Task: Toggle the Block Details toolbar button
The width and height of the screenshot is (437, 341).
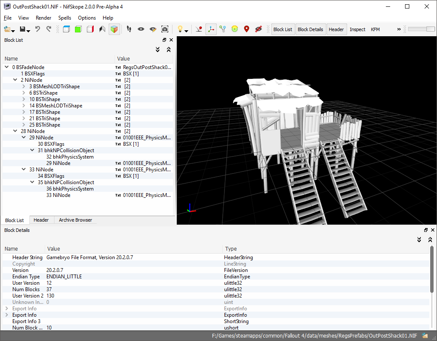Action: coord(310,29)
